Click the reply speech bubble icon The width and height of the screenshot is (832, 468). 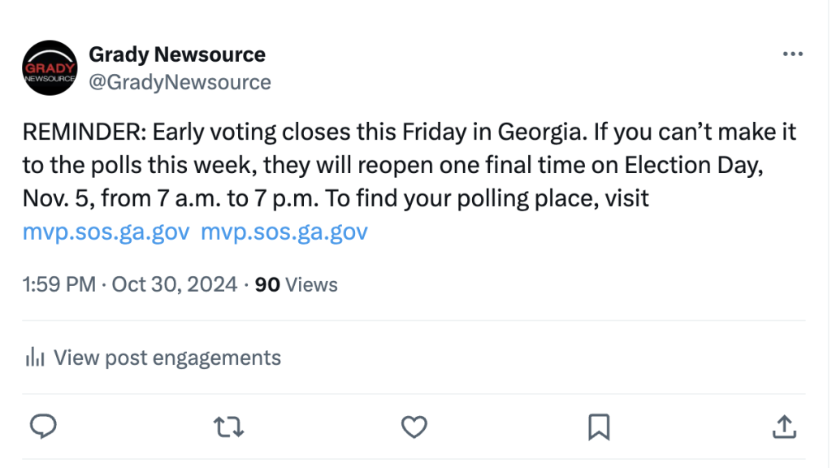(x=42, y=426)
